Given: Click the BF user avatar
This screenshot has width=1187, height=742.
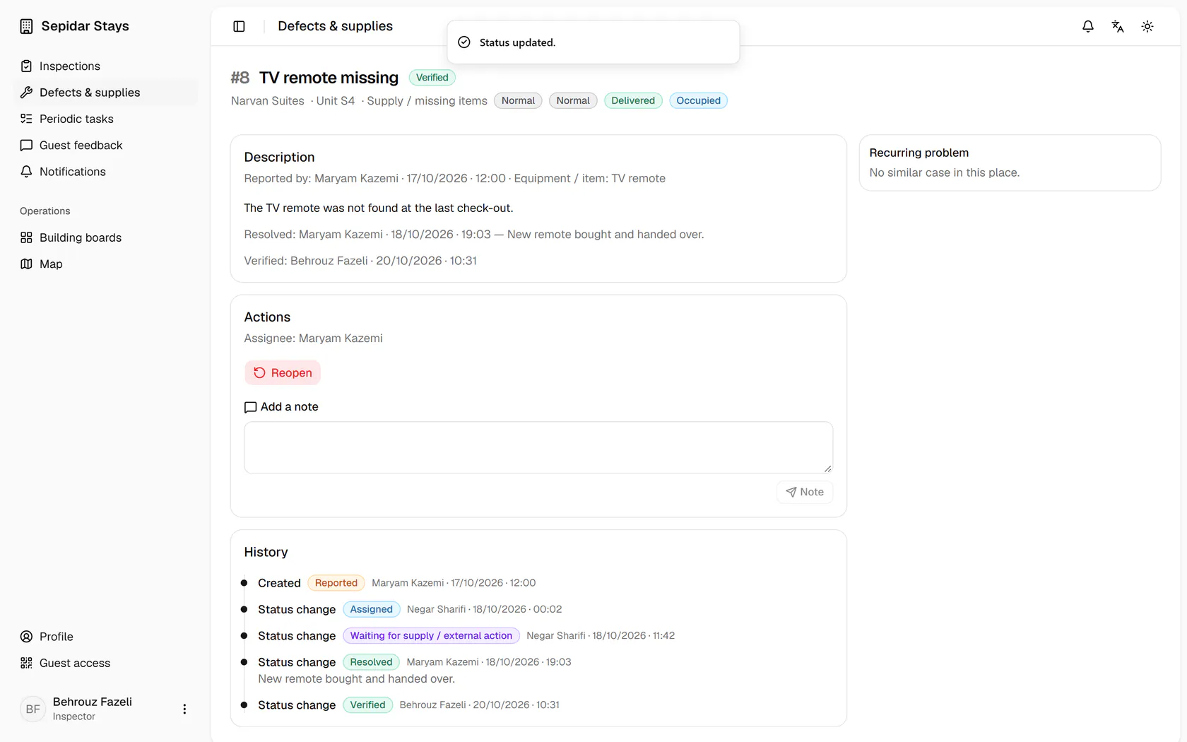Looking at the screenshot, I should coord(33,709).
